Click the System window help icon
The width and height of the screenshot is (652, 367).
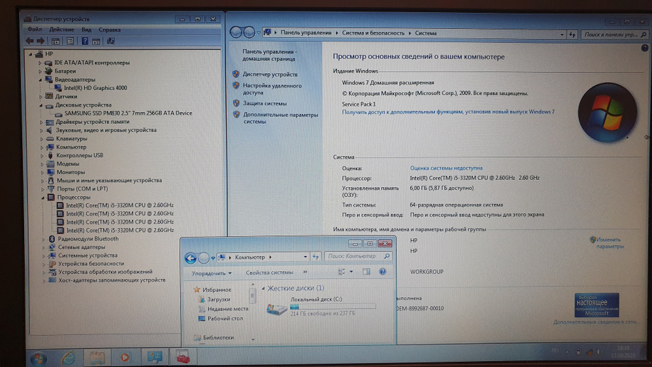pos(645,48)
